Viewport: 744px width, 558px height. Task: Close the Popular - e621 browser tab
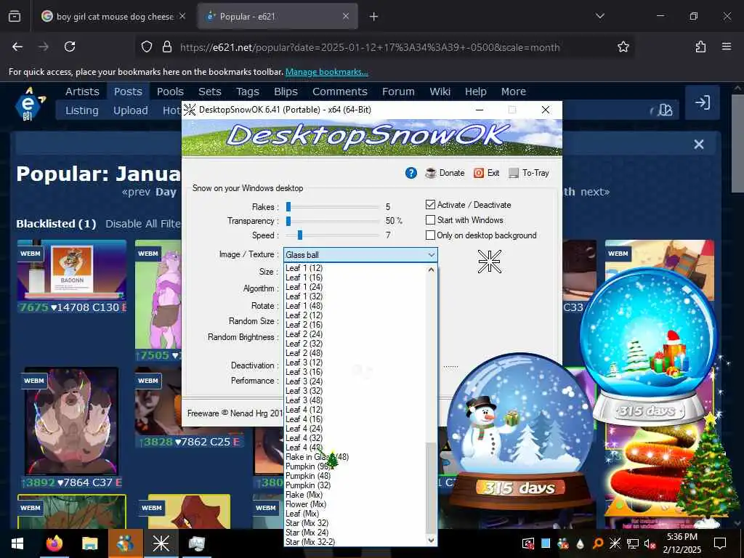[x=346, y=16]
